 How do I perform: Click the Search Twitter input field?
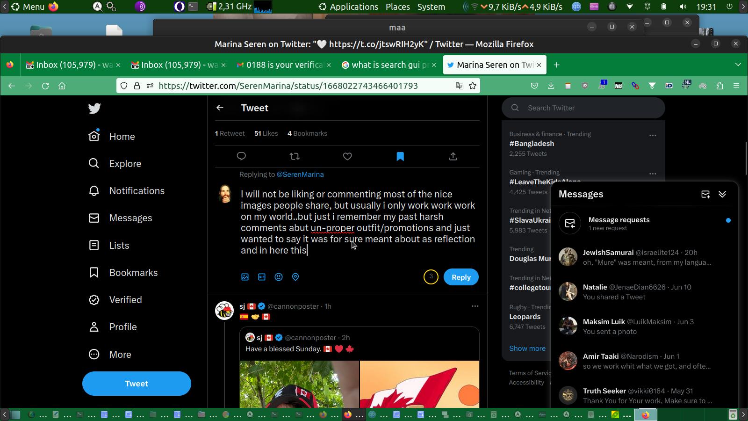pyautogui.click(x=583, y=108)
